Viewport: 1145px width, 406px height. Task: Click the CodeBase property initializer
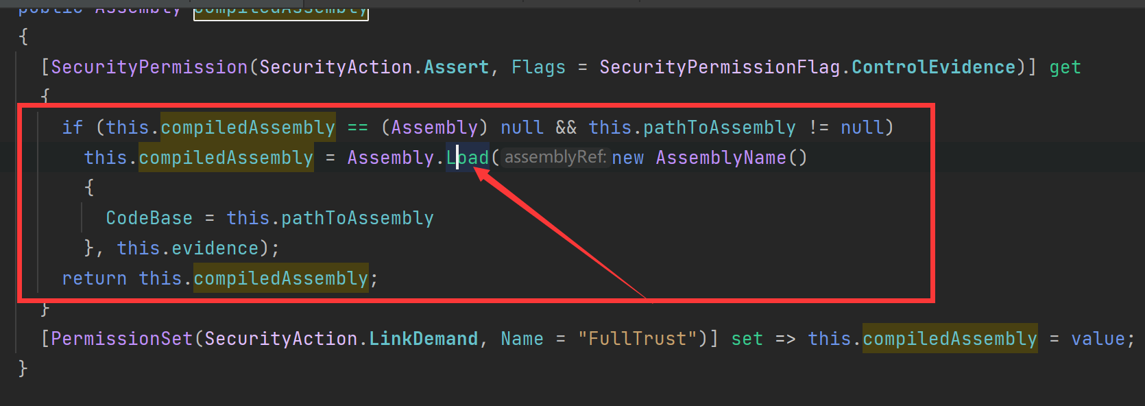[x=149, y=218]
